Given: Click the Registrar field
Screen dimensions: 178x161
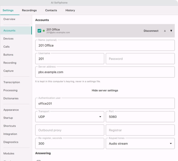Looking at the screenshot, I should click(140, 130).
